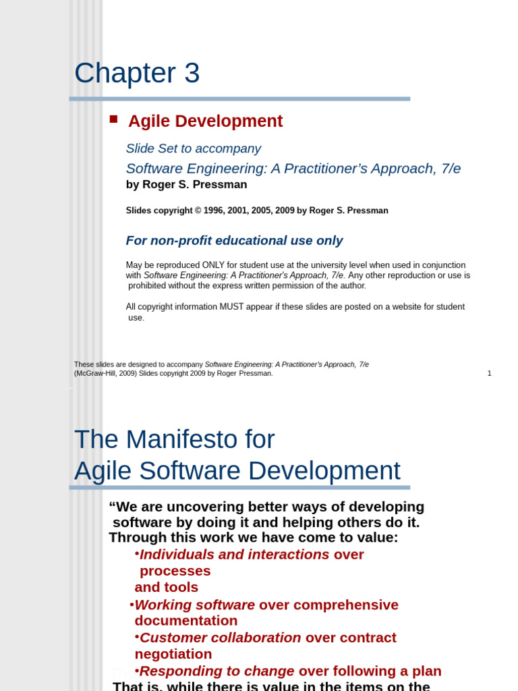Click "For non-profit educational use only" text
This screenshot has width=518, height=691.
point(234,241)
